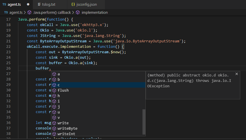Select Java.perform() callback breadcrumb
The height and width of the screenshot is (140, 246).
coord(52,13)
